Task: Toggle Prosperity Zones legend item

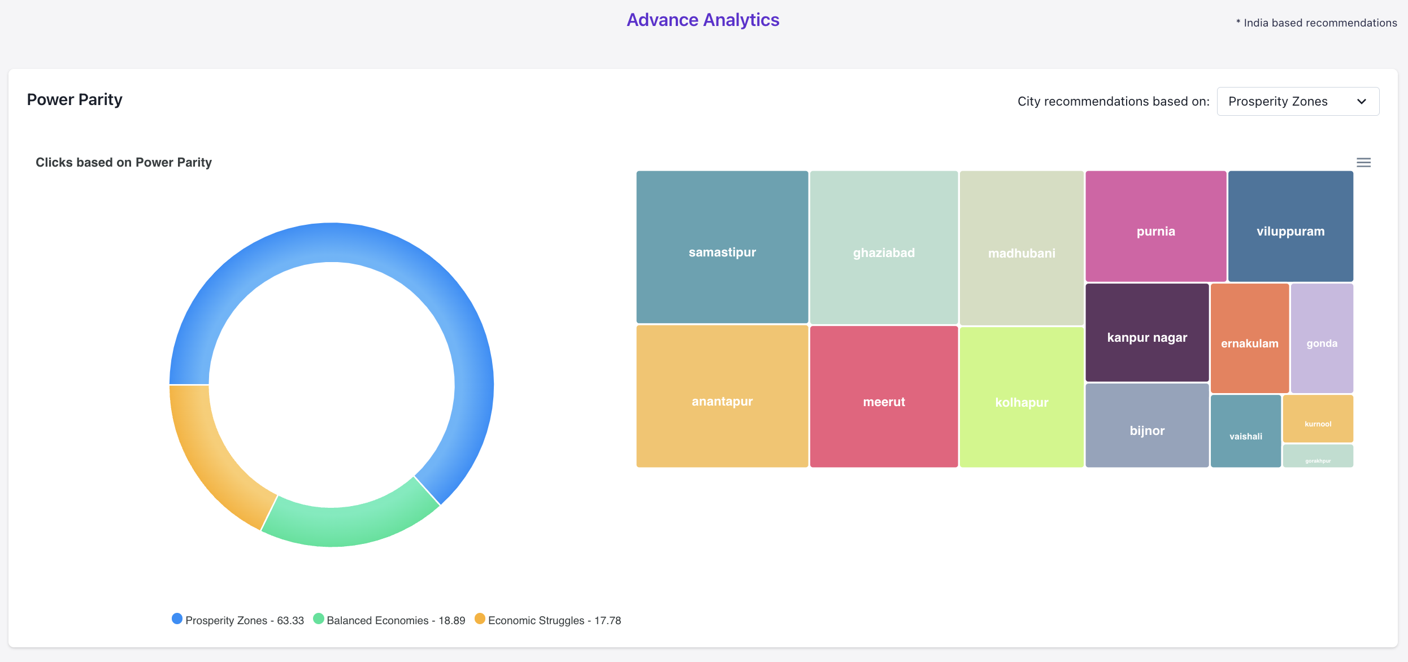Action: point(244,620)
